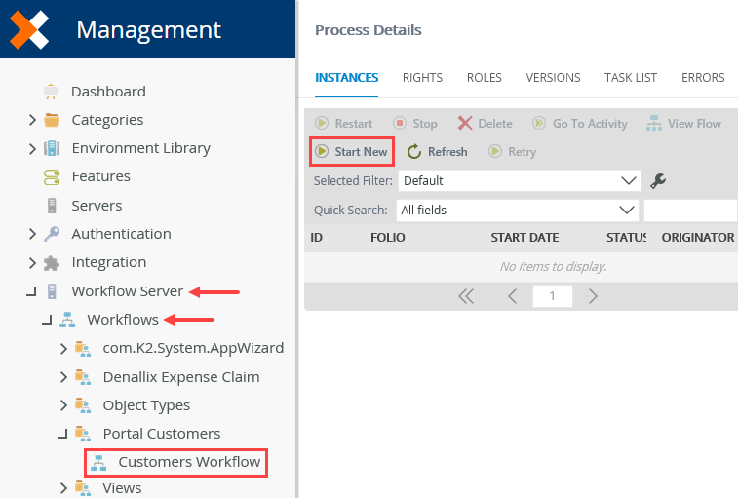Expand the Categories node chevron
This screenshot has height=498, width=738.
32,120
